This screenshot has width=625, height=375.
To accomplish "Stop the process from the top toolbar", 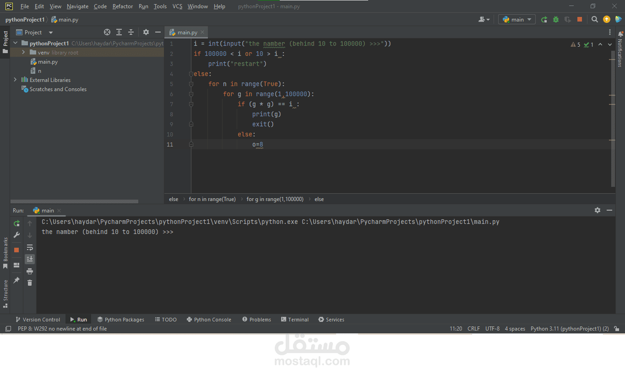I will click(x=580, y=20).
